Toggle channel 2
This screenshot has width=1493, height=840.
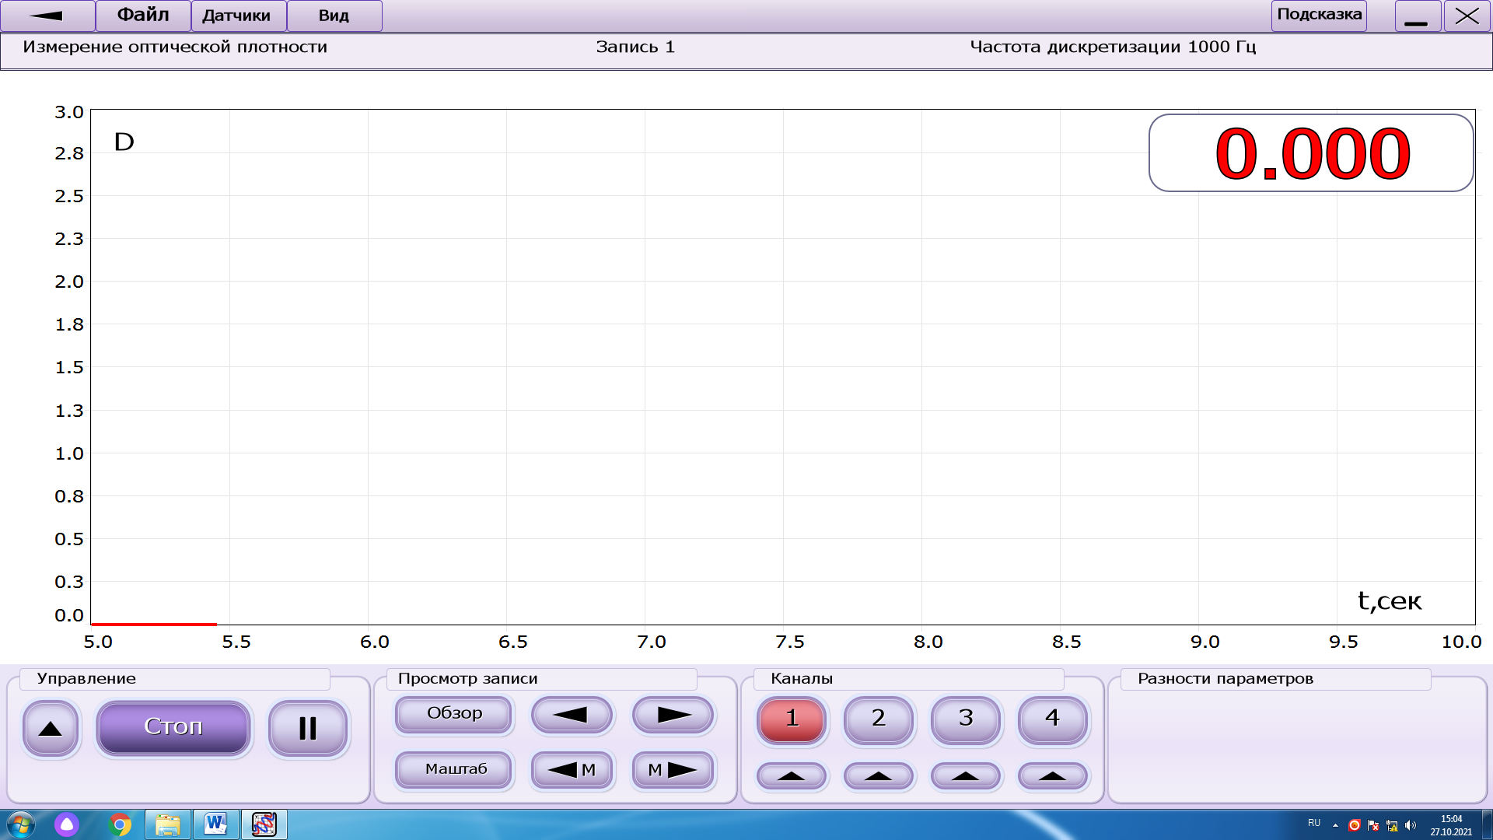point(879,719)
